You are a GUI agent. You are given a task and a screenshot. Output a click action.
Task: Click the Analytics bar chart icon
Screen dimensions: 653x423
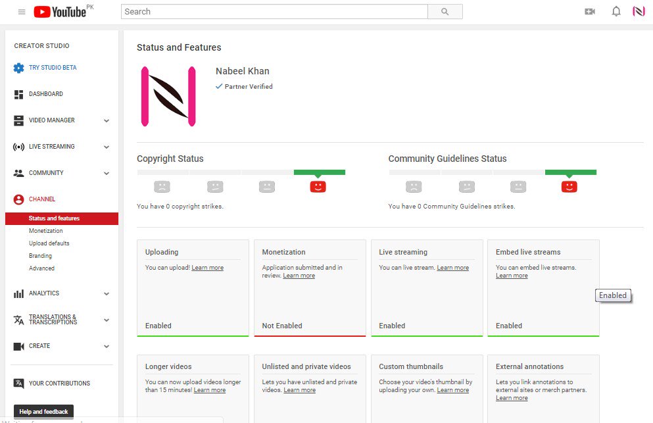coord(18,294)
